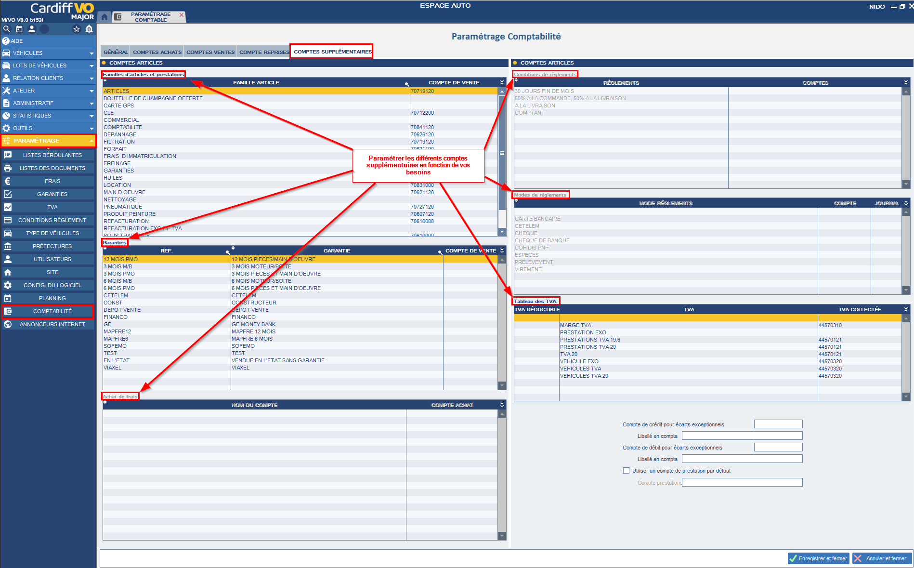This screenshot has width=914, height=568.
Task: Click the user profile icon in the sidebar toolbar
Action: 32,29
